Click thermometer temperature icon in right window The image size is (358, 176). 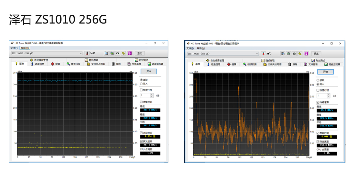click(x=263, y=54)
